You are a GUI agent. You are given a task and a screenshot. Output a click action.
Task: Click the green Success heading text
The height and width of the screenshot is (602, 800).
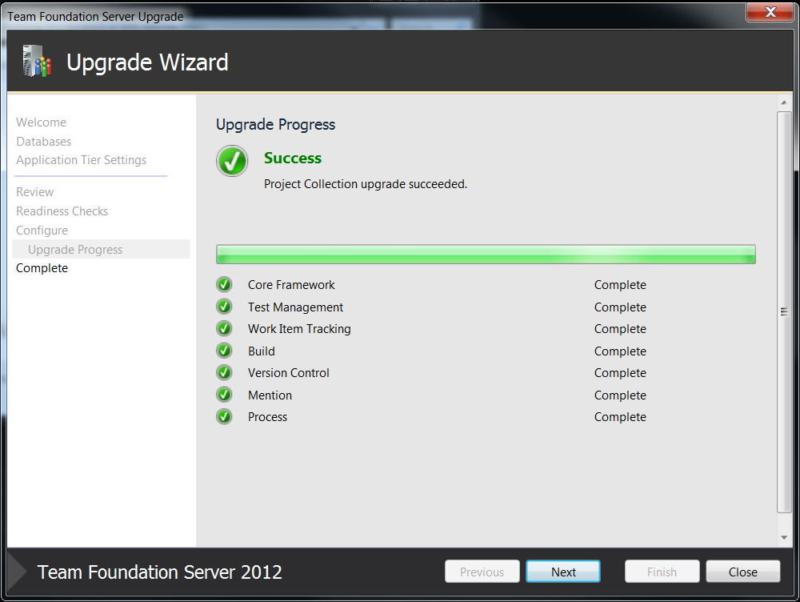[293, 159]
